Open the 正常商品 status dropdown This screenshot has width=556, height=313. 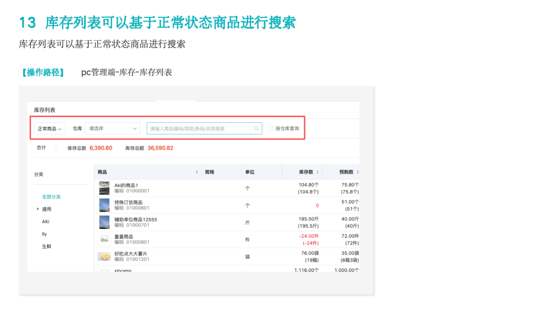(49, 129)
